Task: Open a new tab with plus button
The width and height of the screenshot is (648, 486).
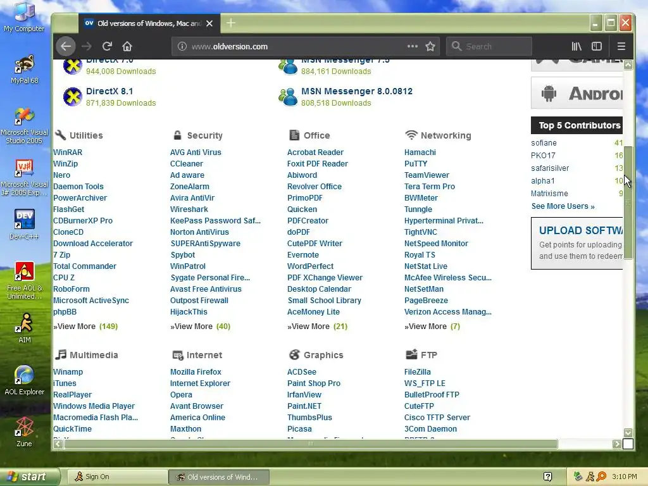Action: coord(231,23)
